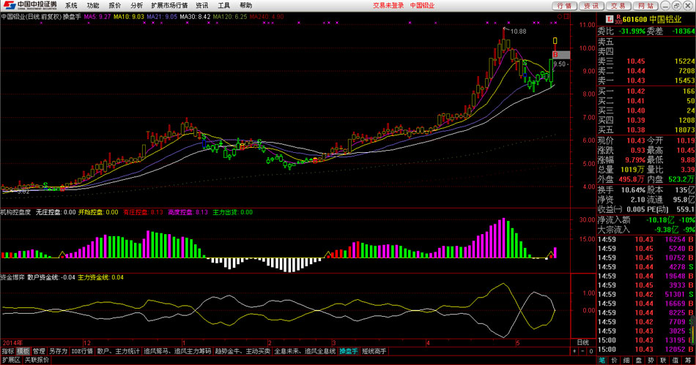Select the 趋势金牛、主动买卖 template tab
Image resolution: width=696 pixels, height=365 pixels.
[x=243, y=351]
